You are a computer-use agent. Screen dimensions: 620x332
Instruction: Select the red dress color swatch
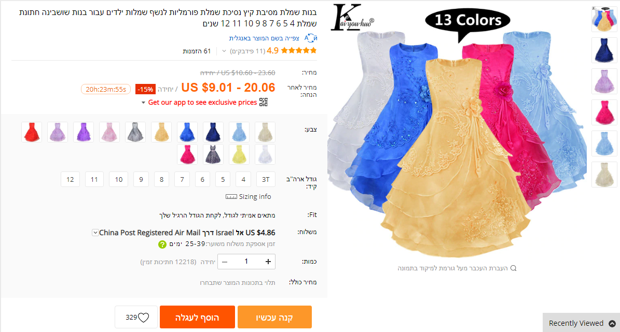[x=32, y=132]
